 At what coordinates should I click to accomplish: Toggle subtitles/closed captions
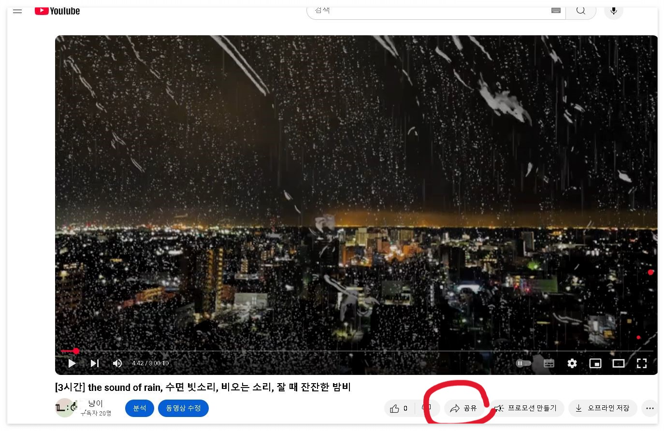(x=549, y=363)
